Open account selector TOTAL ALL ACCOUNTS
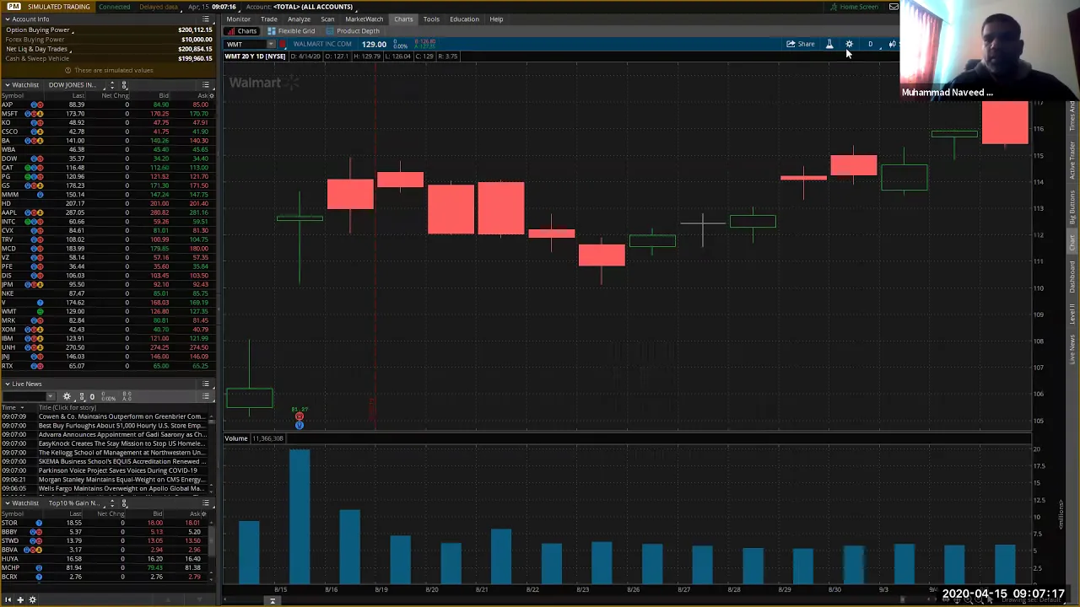Image resolution: width=1080 pixels, height=607 pixels. click(x=313, y=7)
